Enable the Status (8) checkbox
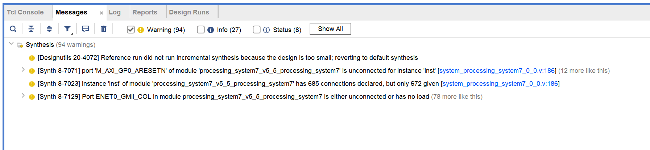 tap(257, 30)
